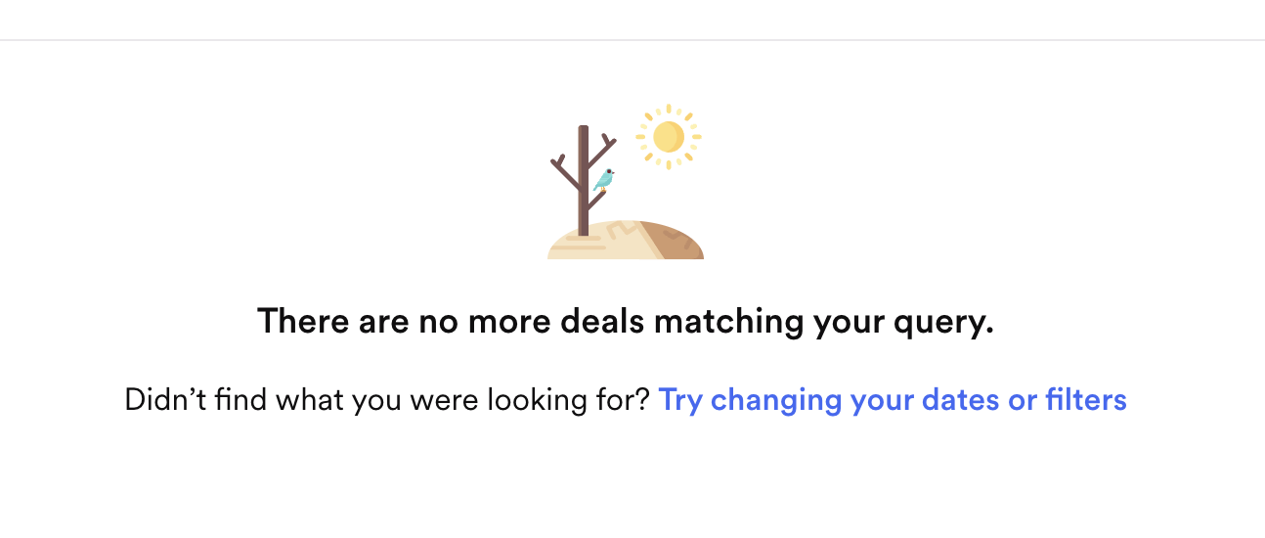Viewport: 1265px width, 538px height.
Task: Open the 'Try changing your dates or filters' link
Action: pyautogui.click(x=893, y=400)
